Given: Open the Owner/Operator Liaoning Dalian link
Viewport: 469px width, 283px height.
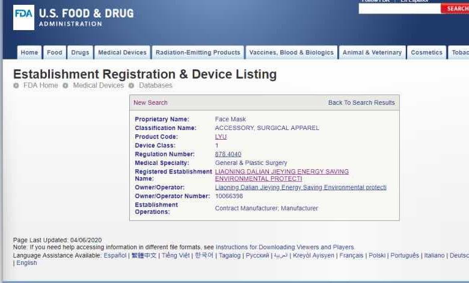Looking at the screenshot, I should point(301,187).
